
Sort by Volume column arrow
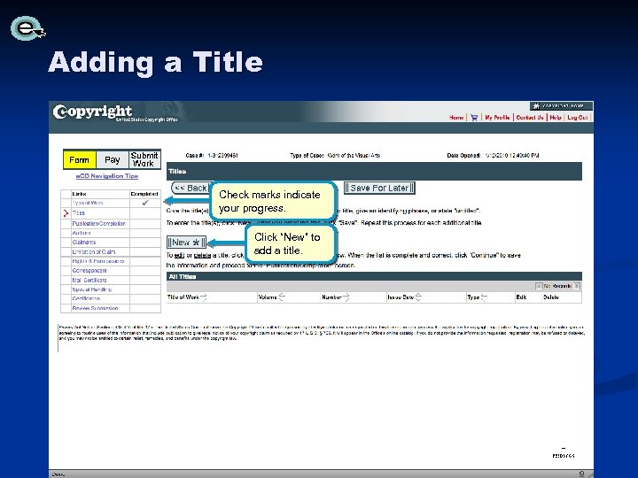click(282, 297)
